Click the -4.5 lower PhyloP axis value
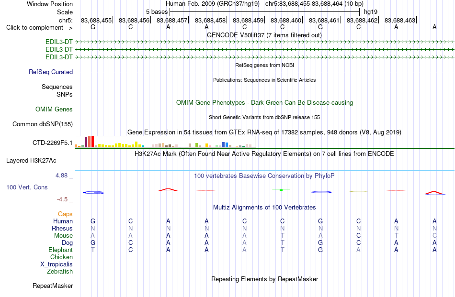455x297 pixels. click(x=62, y=199)
